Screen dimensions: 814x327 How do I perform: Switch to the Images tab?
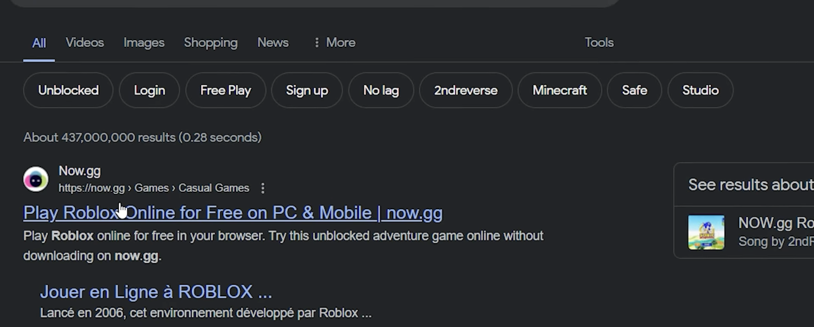click(x=144, y=43)
